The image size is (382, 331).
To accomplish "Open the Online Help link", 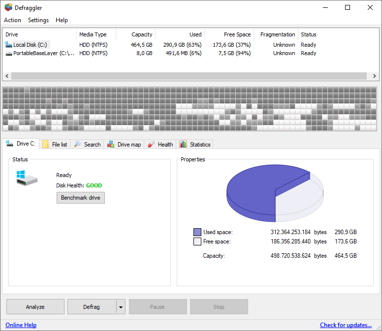I will click(x=21, y=325).
